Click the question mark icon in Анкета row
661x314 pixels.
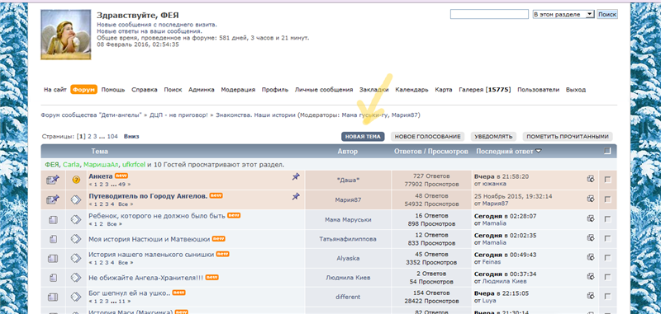[x=76, y=180]
